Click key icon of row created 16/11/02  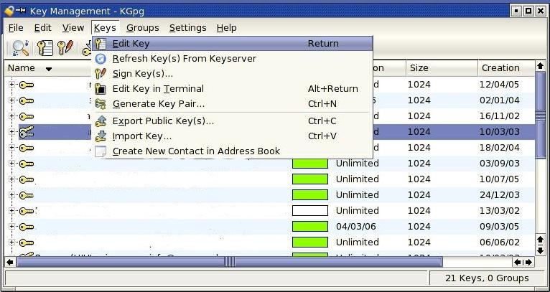[27, 116]
